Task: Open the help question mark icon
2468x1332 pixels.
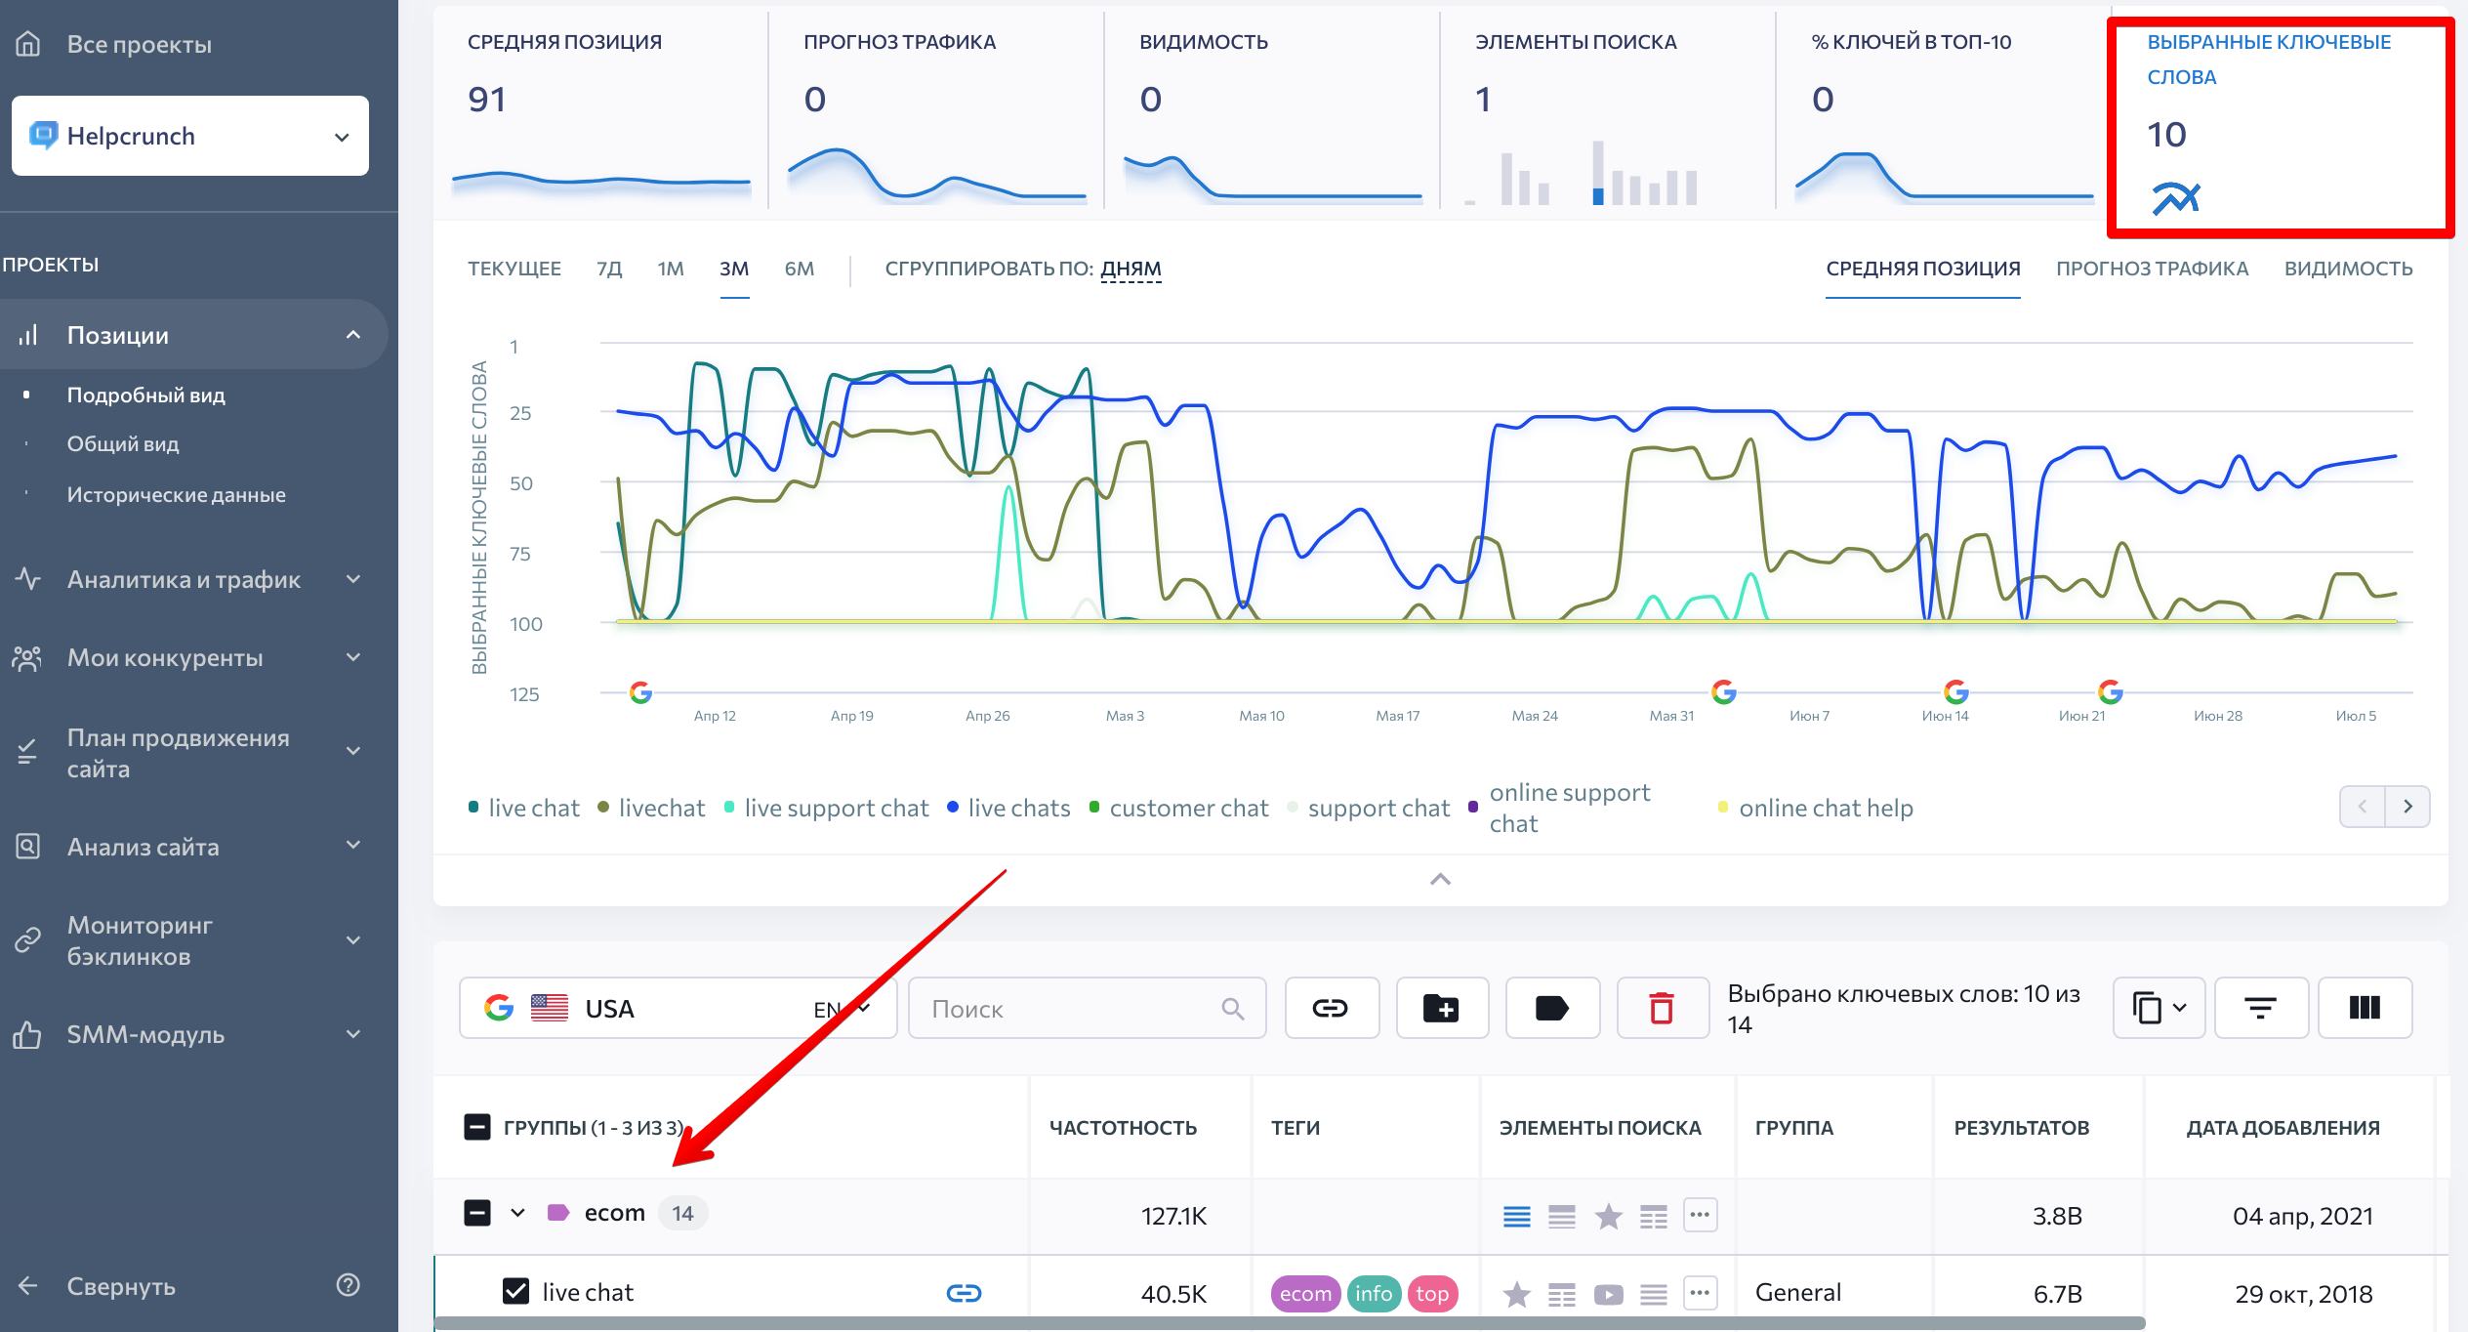Action: 349,1285
